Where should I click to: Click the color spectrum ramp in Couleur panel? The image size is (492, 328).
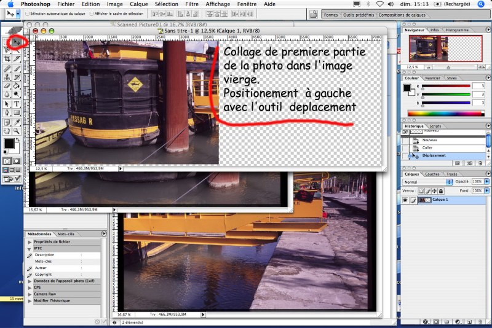coord(446,114)
